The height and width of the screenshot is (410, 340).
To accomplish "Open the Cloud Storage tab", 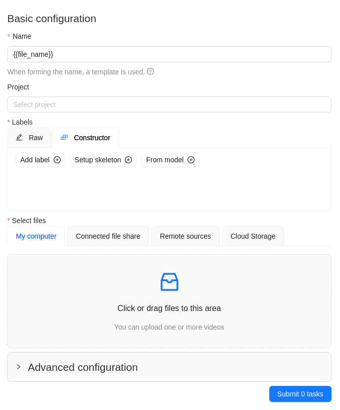I will (253, 236).
